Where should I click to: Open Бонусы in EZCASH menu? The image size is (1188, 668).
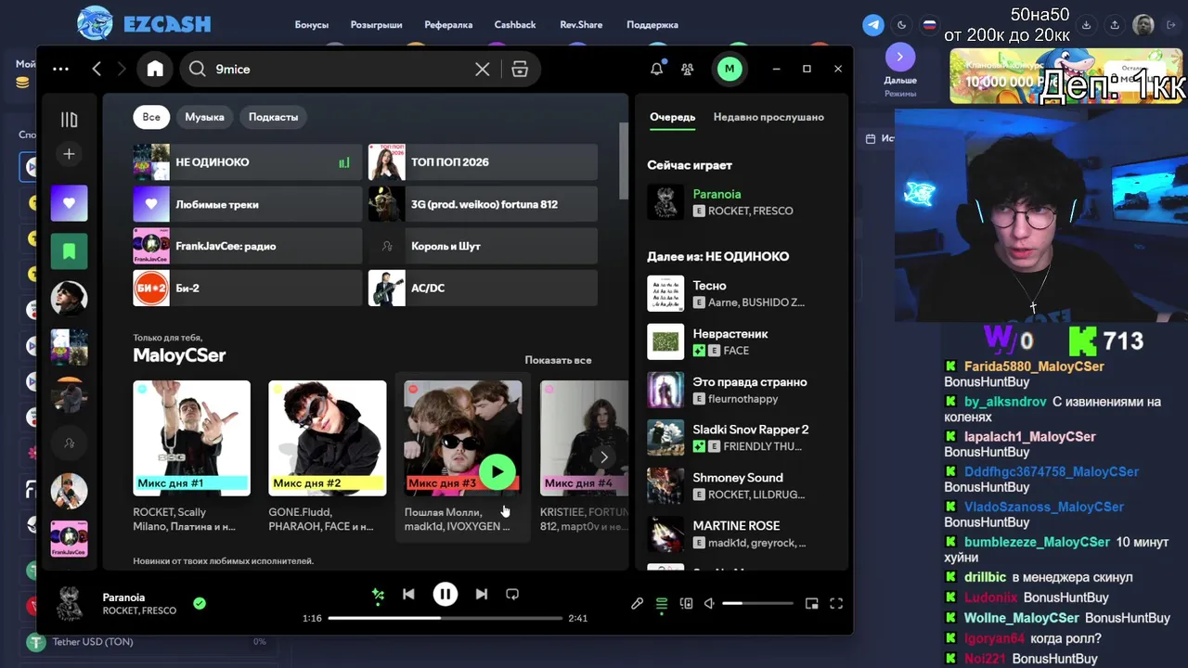point(312,25)
